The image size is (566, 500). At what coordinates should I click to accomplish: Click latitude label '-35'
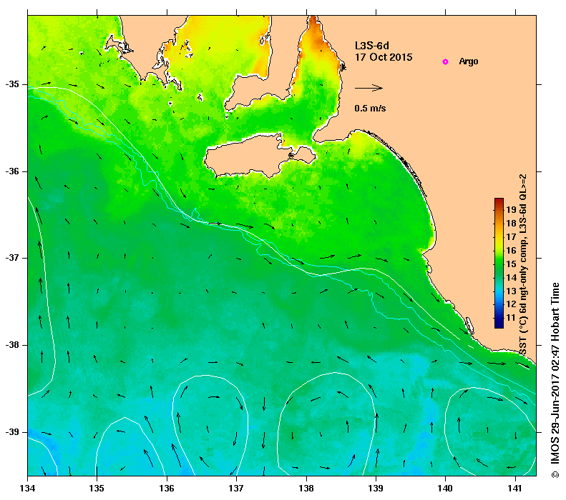click(12, 84)
